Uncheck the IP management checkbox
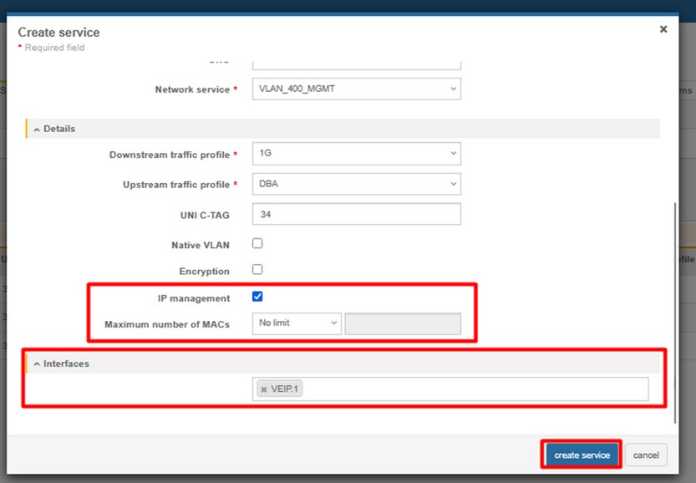 coord(257,297)
